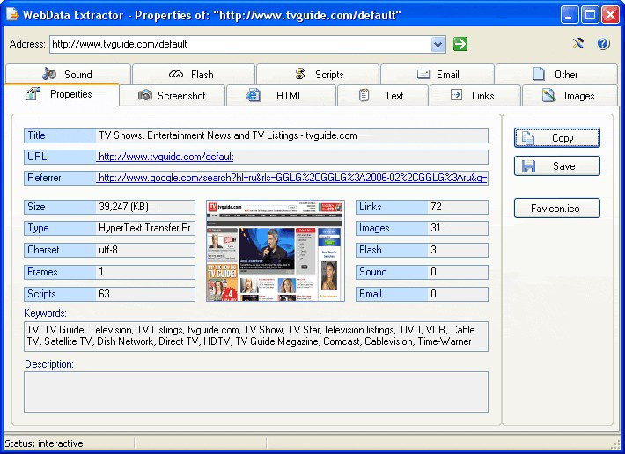
Task: Follow the tvguide.com/default URL link
Action: 165,157
